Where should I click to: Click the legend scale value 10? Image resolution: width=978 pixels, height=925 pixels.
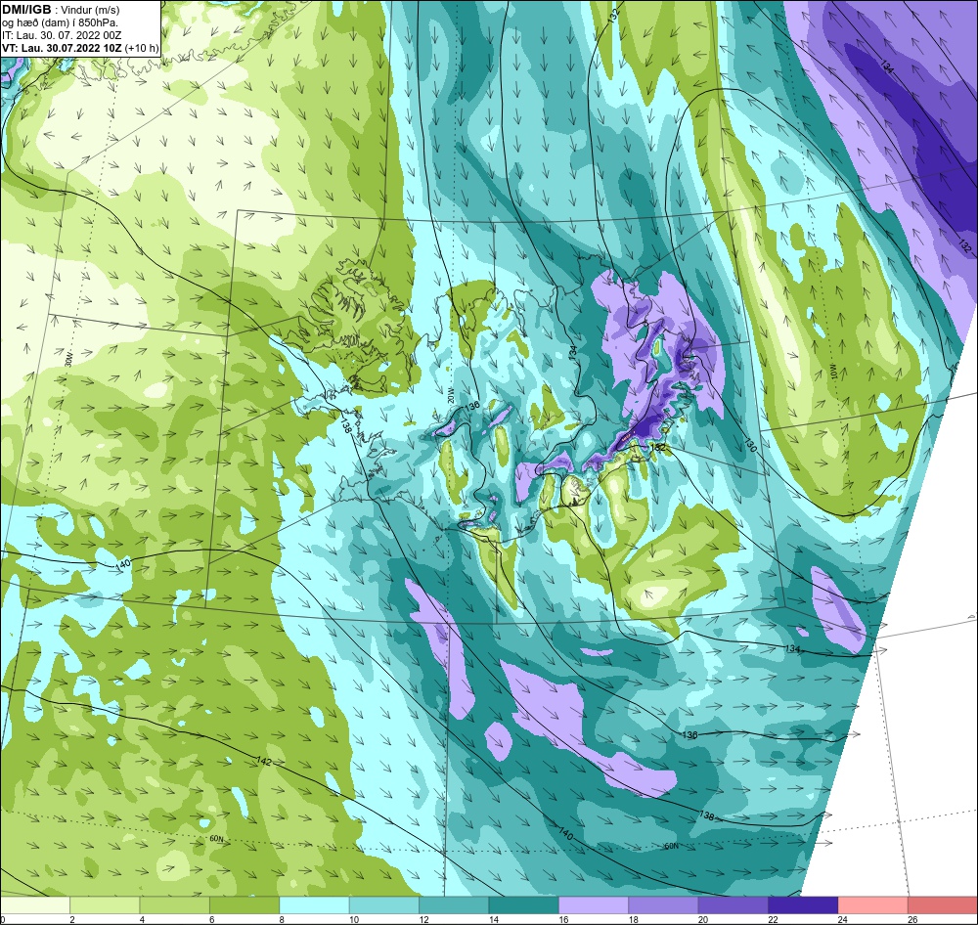click(x=354, y=919)
